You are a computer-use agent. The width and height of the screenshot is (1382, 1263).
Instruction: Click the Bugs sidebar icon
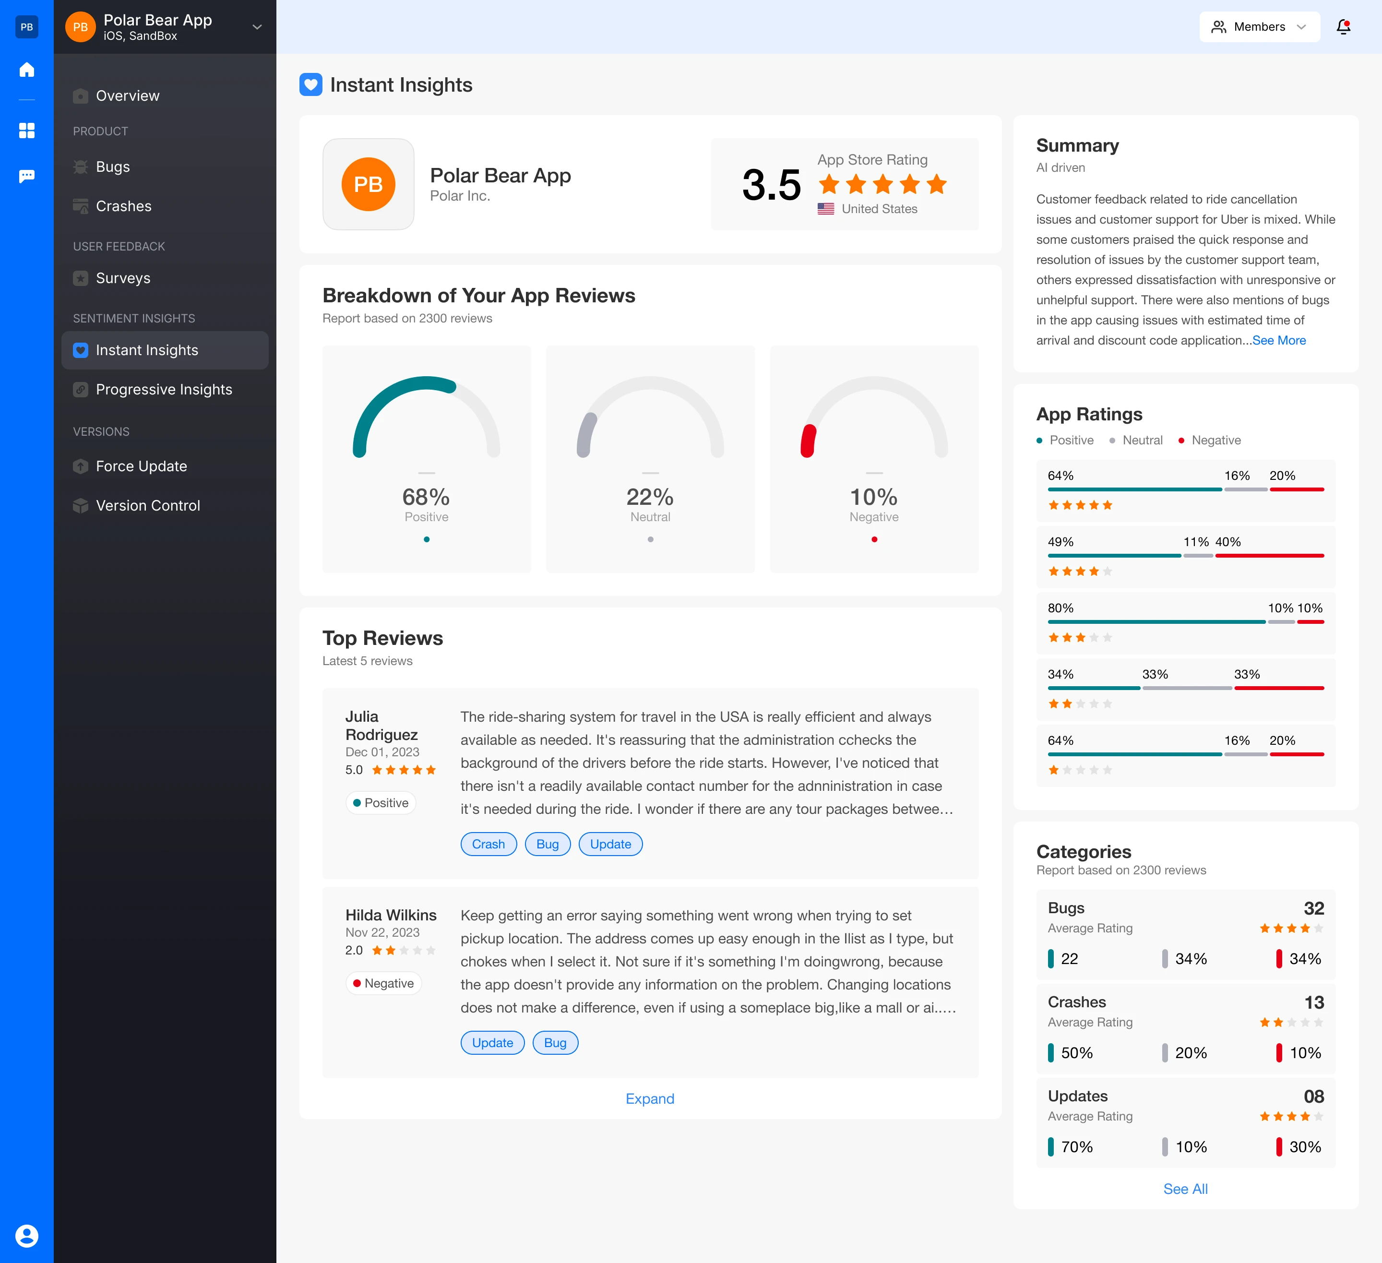click(x=81, y=167)
